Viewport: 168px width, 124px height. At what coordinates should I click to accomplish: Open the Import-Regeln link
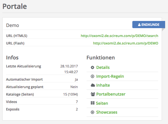coord(110,76)
